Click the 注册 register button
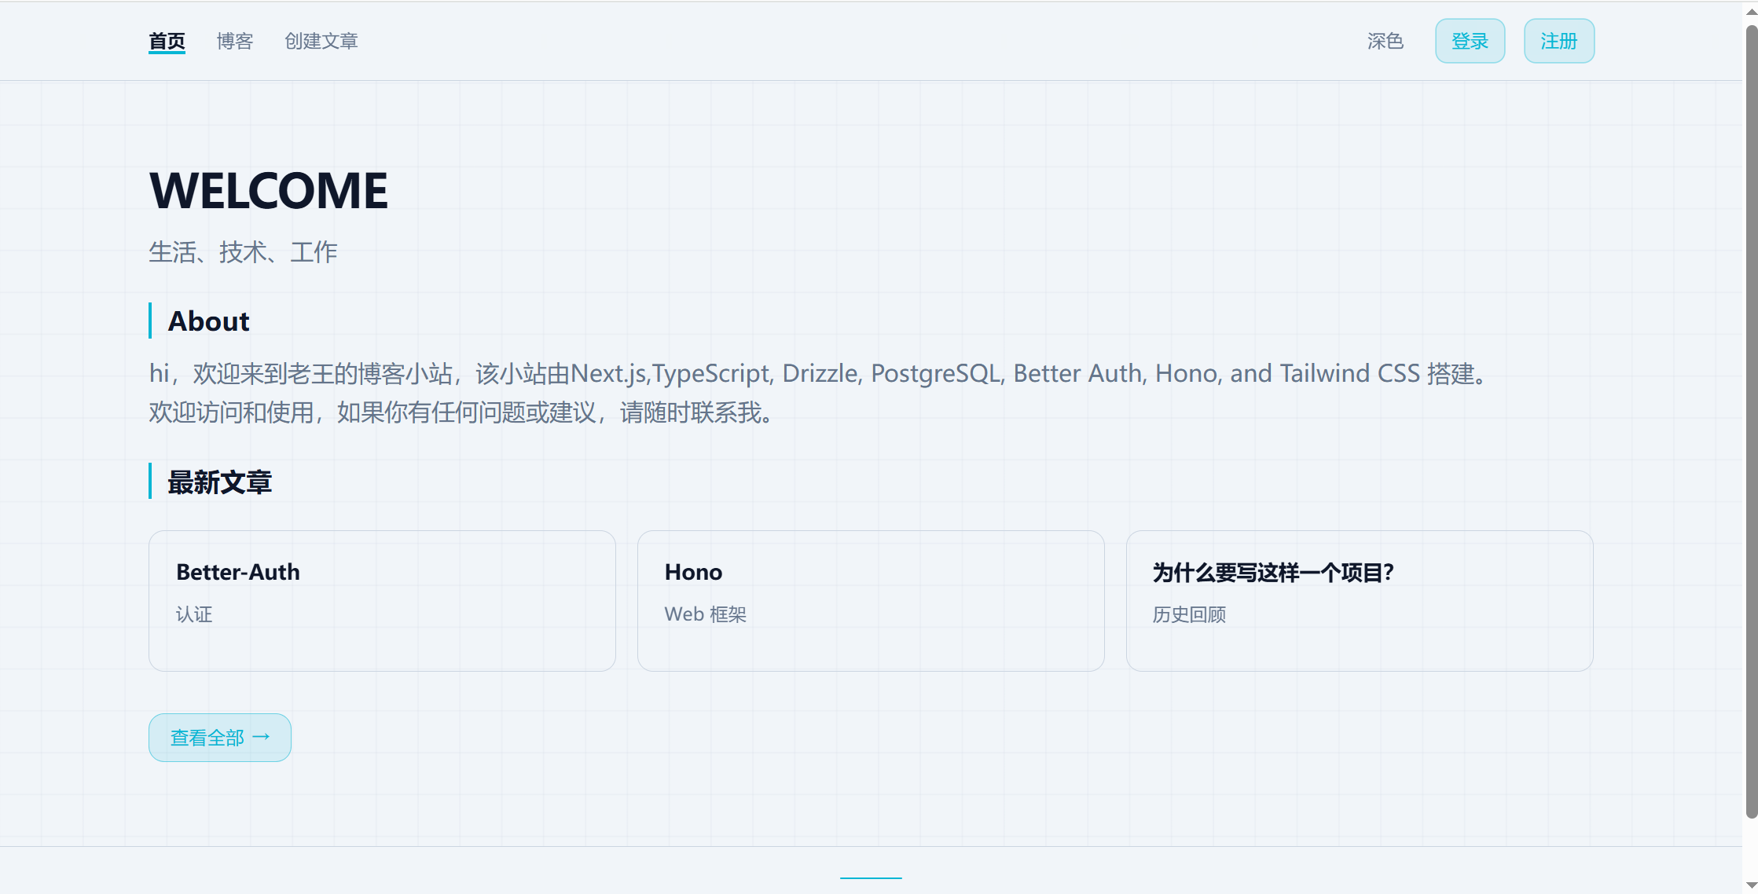The image size is (1758, 894). (1558, 41)
